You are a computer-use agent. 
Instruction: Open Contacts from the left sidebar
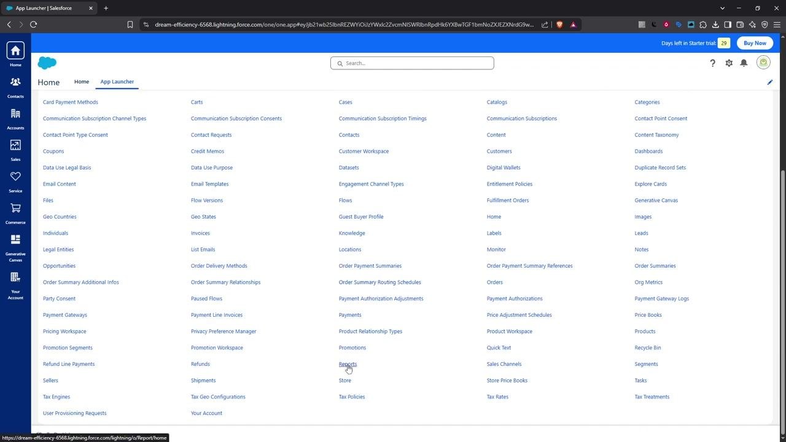(15, 87)
